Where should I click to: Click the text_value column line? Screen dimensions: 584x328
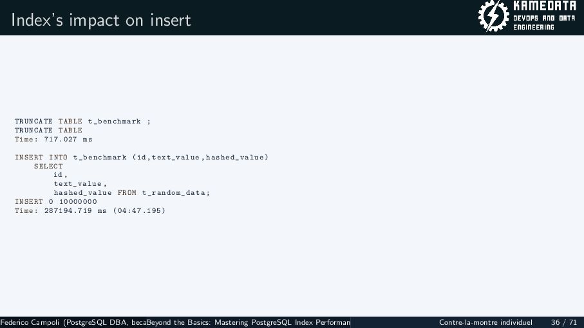pos(80,184)
